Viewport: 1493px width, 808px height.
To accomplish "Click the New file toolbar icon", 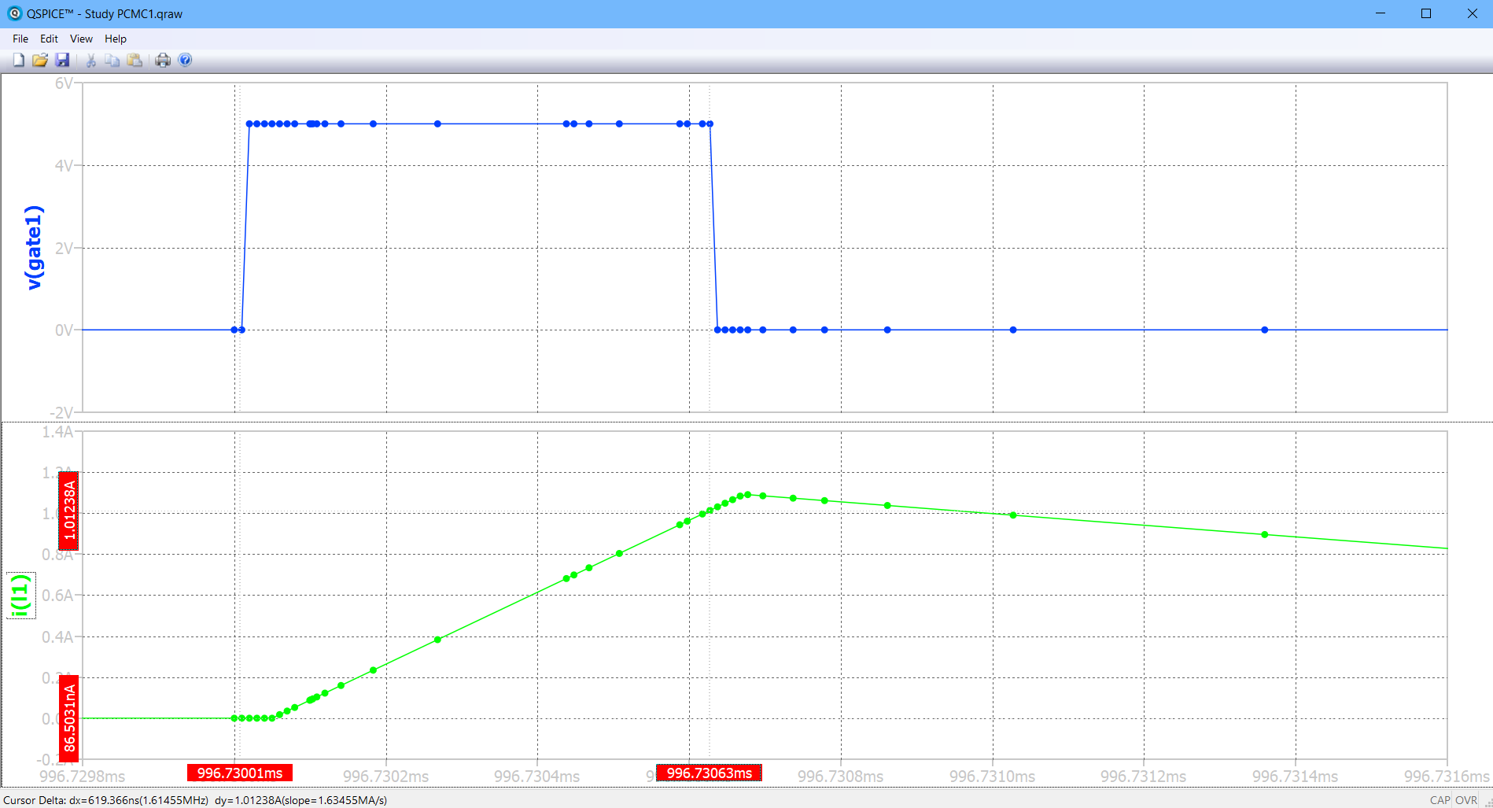I will (x=19, y=60).
